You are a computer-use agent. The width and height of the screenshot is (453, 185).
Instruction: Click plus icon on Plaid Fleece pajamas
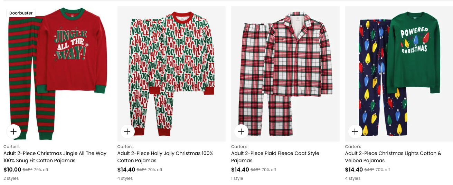pyautogui.click(x=241, y=132)
